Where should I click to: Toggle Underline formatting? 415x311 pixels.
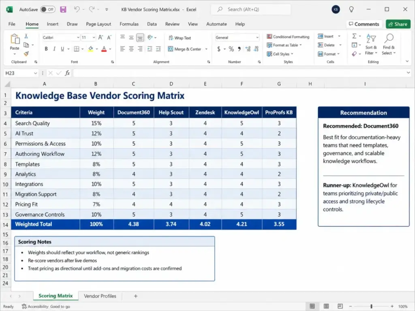tap(62, 49)
